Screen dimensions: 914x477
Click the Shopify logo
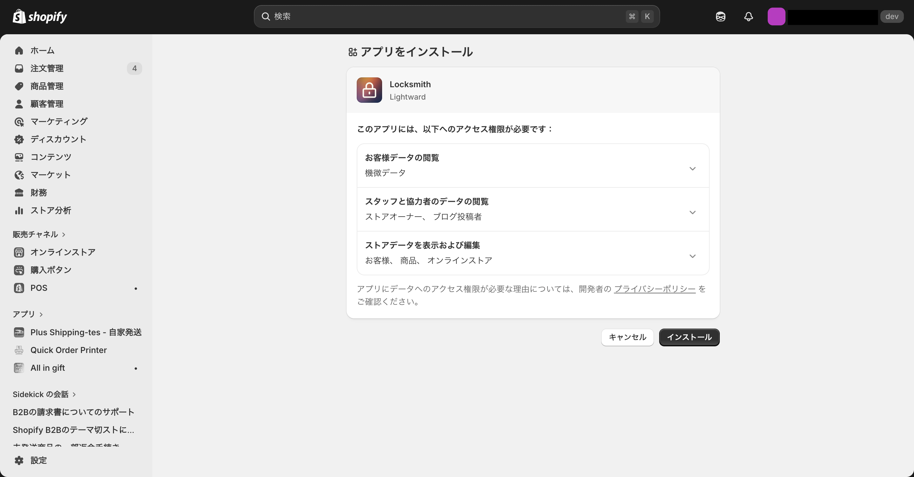point(40,17)
